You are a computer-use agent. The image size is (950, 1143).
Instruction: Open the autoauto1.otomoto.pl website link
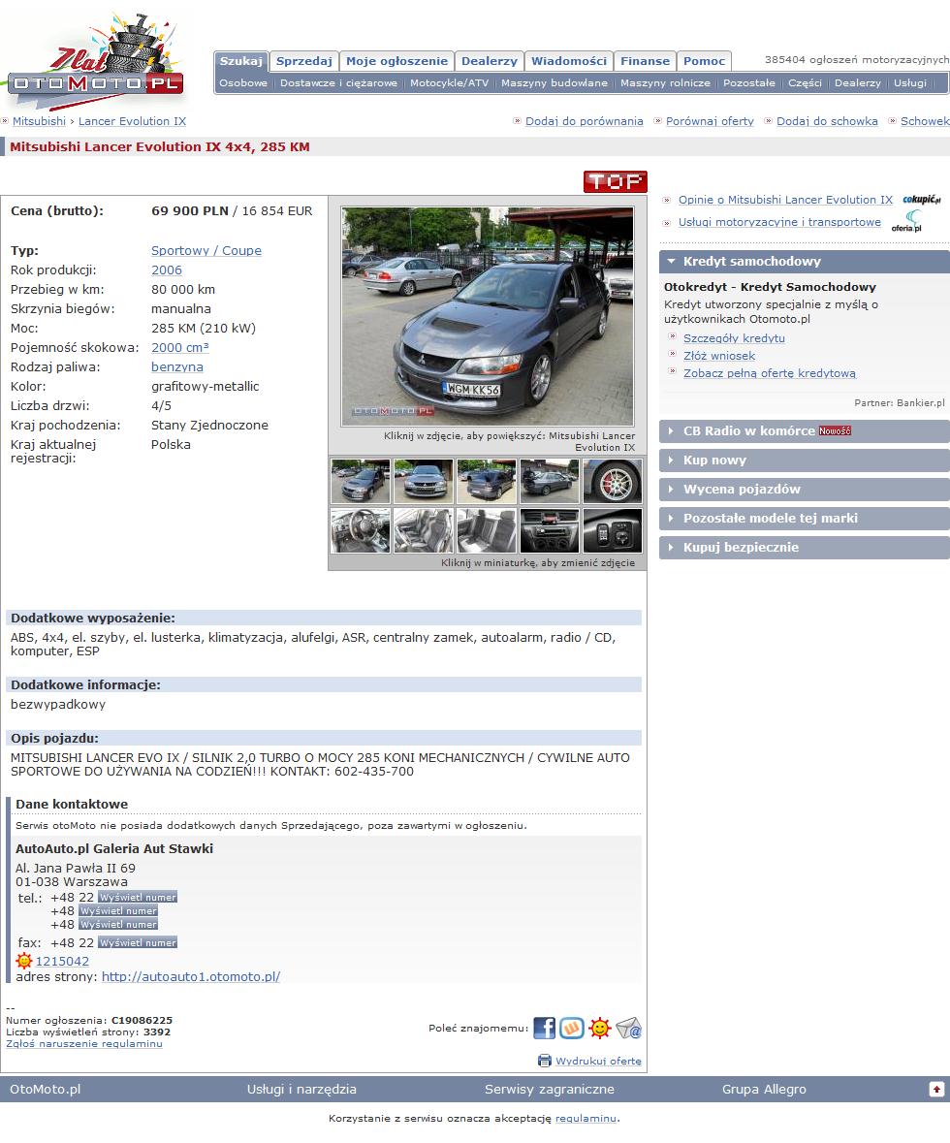[x=191, y=977]
